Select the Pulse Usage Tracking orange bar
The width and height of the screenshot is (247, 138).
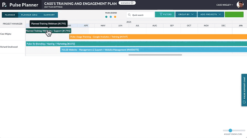click(158, 37)
